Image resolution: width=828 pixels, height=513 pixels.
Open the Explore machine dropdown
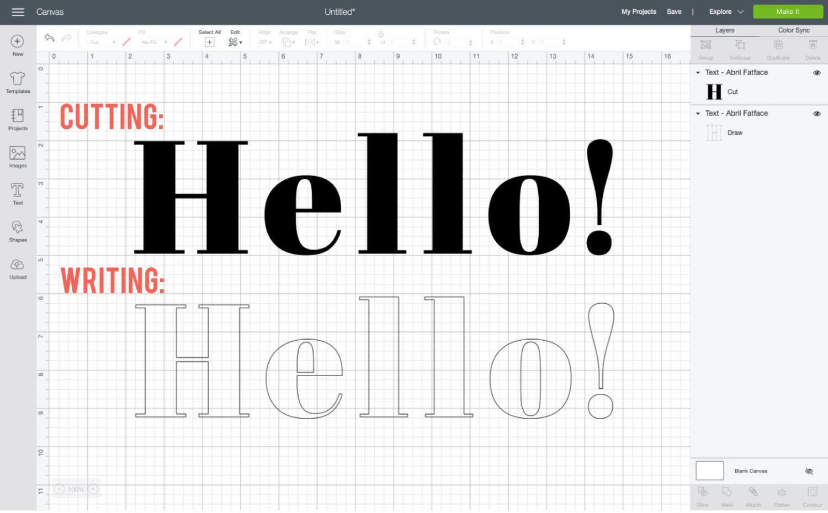pos(726,12)
